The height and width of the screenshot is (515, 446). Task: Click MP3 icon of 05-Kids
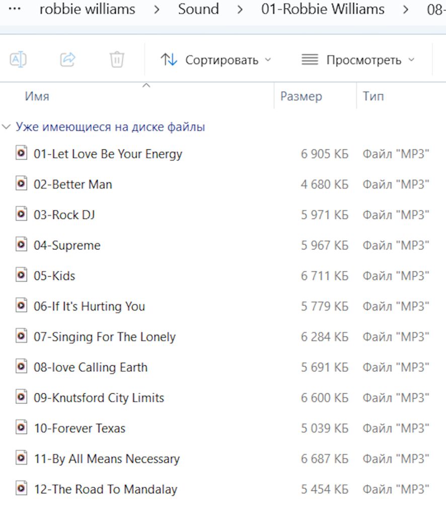pos(21,275)
